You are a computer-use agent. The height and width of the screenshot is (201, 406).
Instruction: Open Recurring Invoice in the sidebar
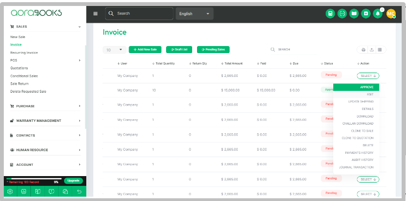point(24,53)
